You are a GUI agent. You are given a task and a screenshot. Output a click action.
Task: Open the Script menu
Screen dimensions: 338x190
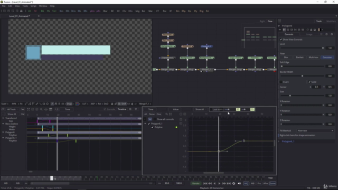33,6
